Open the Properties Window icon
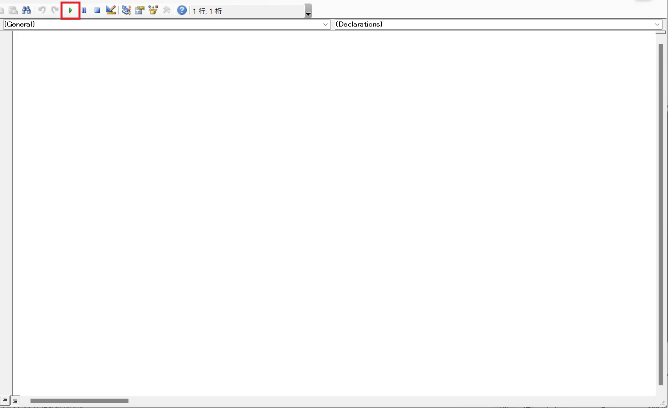The height and width of the screenshot is (408, 668). 139,11
